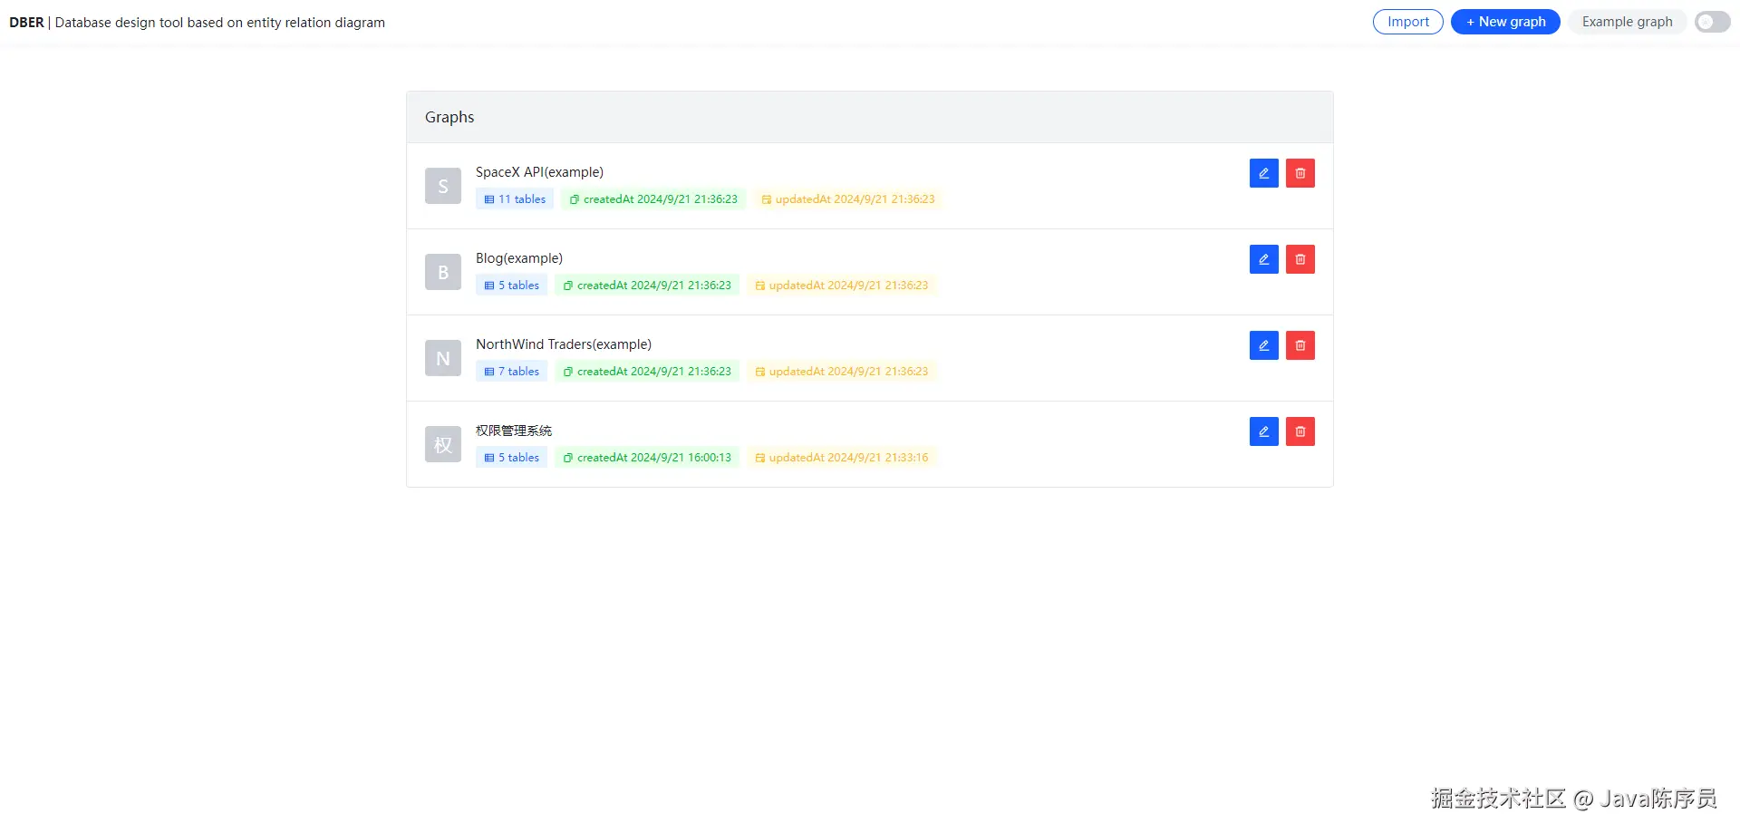Open NorthWind Traders(example) title
Image resolution: width=1740 pixels, height=833 pixels.
tap(563, 344)
